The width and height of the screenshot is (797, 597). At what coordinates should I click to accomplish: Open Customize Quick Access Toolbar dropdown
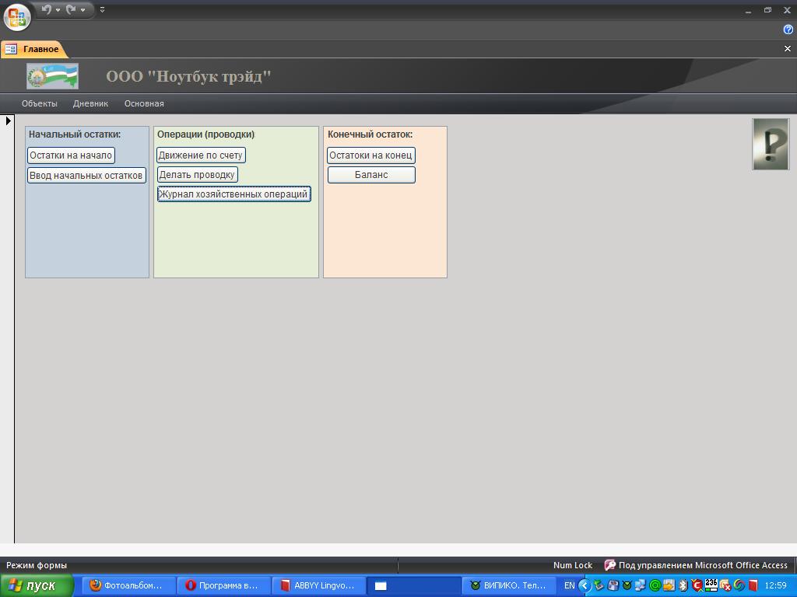tap(102, 10)
